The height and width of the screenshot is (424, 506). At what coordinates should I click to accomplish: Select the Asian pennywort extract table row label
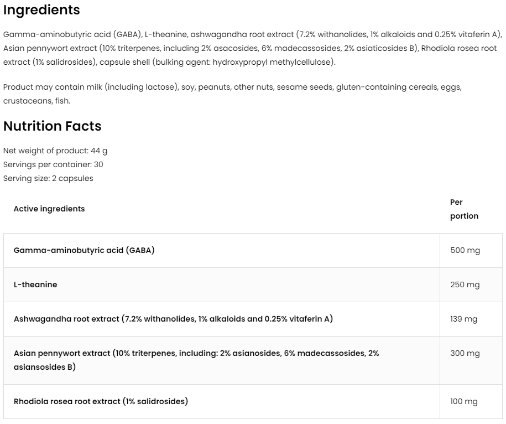point(196,360)
